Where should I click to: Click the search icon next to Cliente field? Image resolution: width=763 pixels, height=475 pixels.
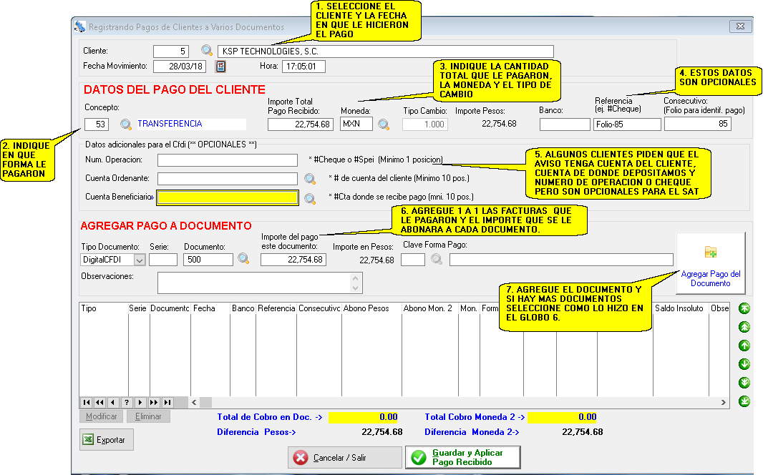click(x=207, y=51)
